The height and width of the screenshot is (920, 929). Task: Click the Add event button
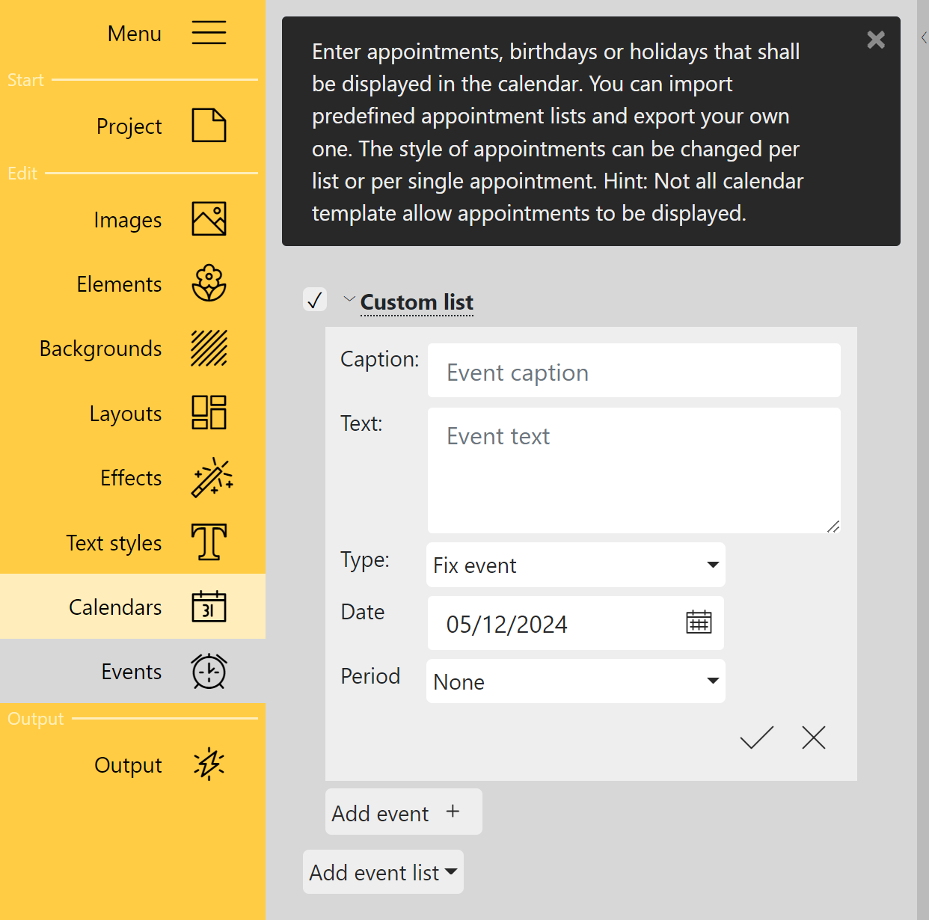[x=403, y=812]
